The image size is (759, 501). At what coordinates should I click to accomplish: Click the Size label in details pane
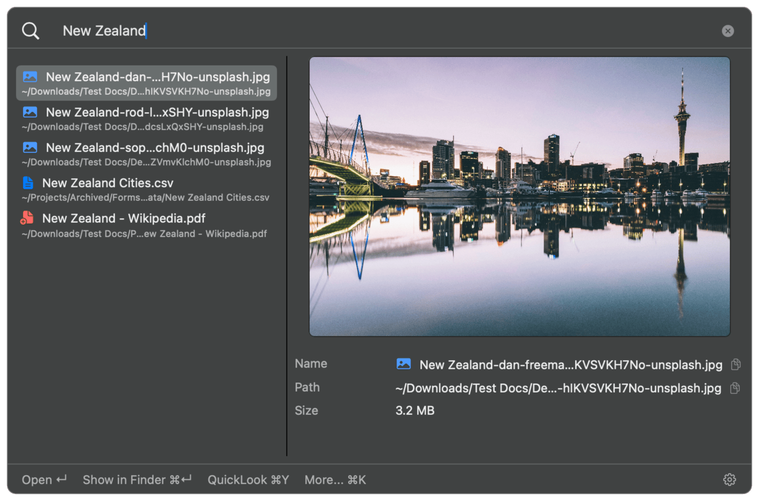click(x=306, y=411)
